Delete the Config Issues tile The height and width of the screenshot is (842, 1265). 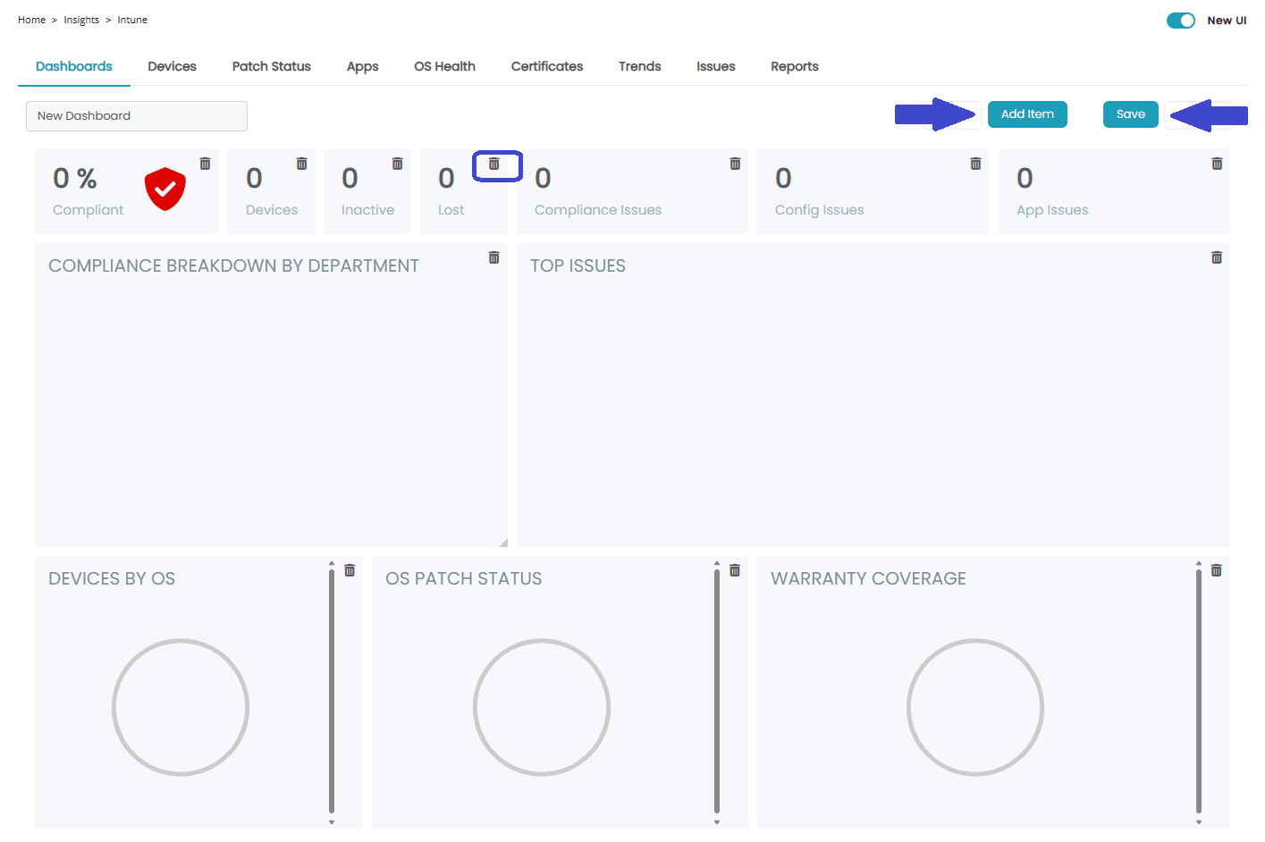tap(975, 164)
